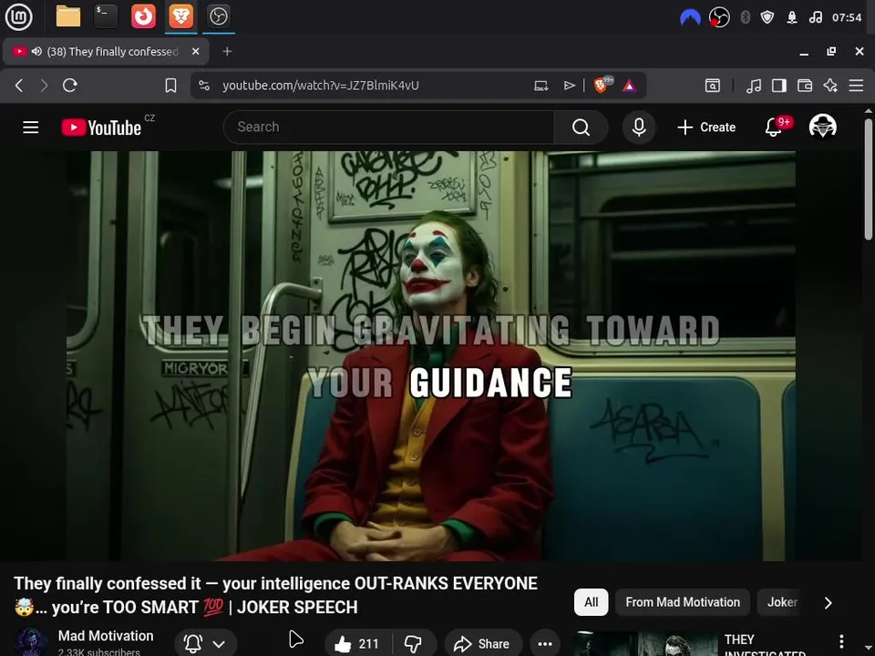Open more actions three-dot menu

(545, 644)
